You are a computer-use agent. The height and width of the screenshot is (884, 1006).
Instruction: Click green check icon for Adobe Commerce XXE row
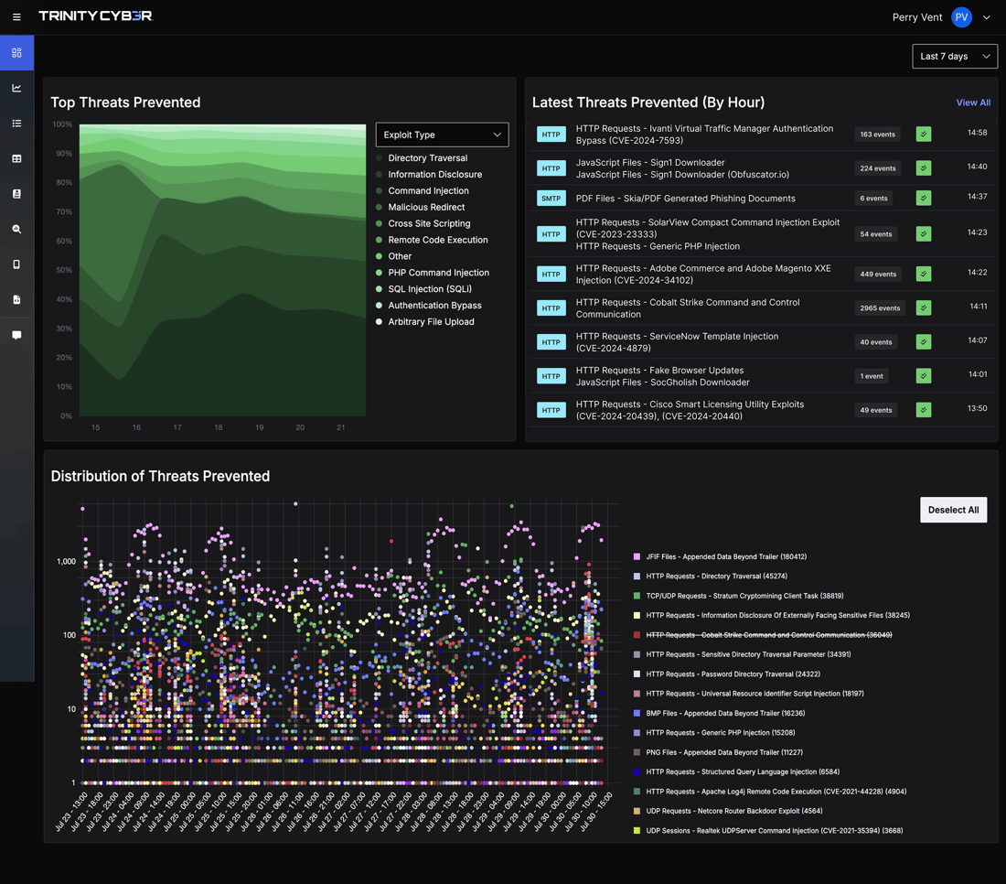pos(924,275)
